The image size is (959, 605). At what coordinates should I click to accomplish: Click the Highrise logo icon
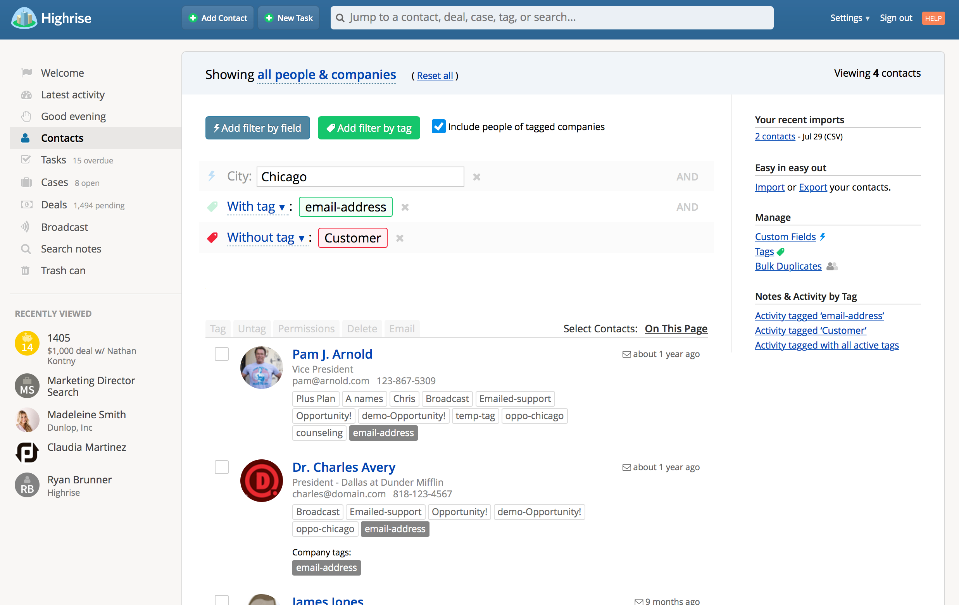click(x=24, y=18)
